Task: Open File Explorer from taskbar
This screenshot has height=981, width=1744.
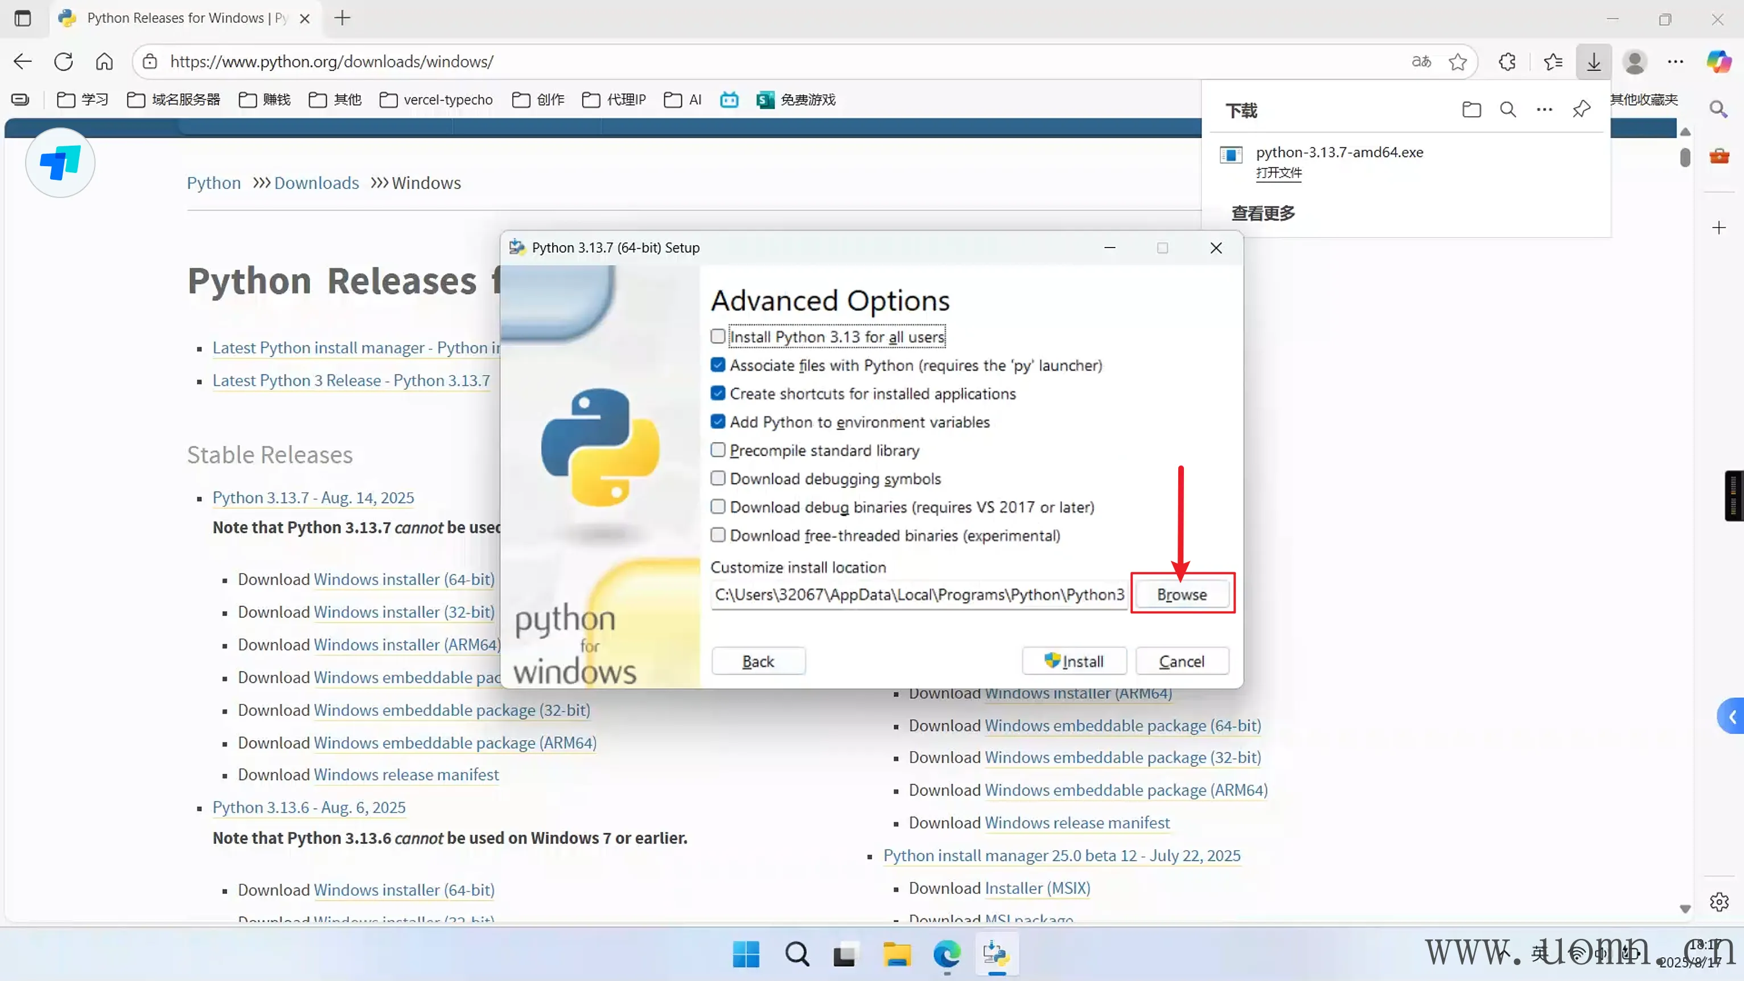Action: (896, 955)
